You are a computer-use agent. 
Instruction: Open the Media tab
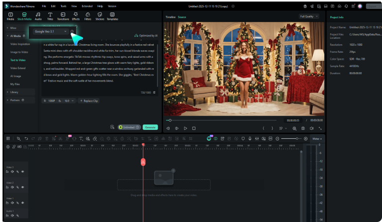click(x=10, y=16)
